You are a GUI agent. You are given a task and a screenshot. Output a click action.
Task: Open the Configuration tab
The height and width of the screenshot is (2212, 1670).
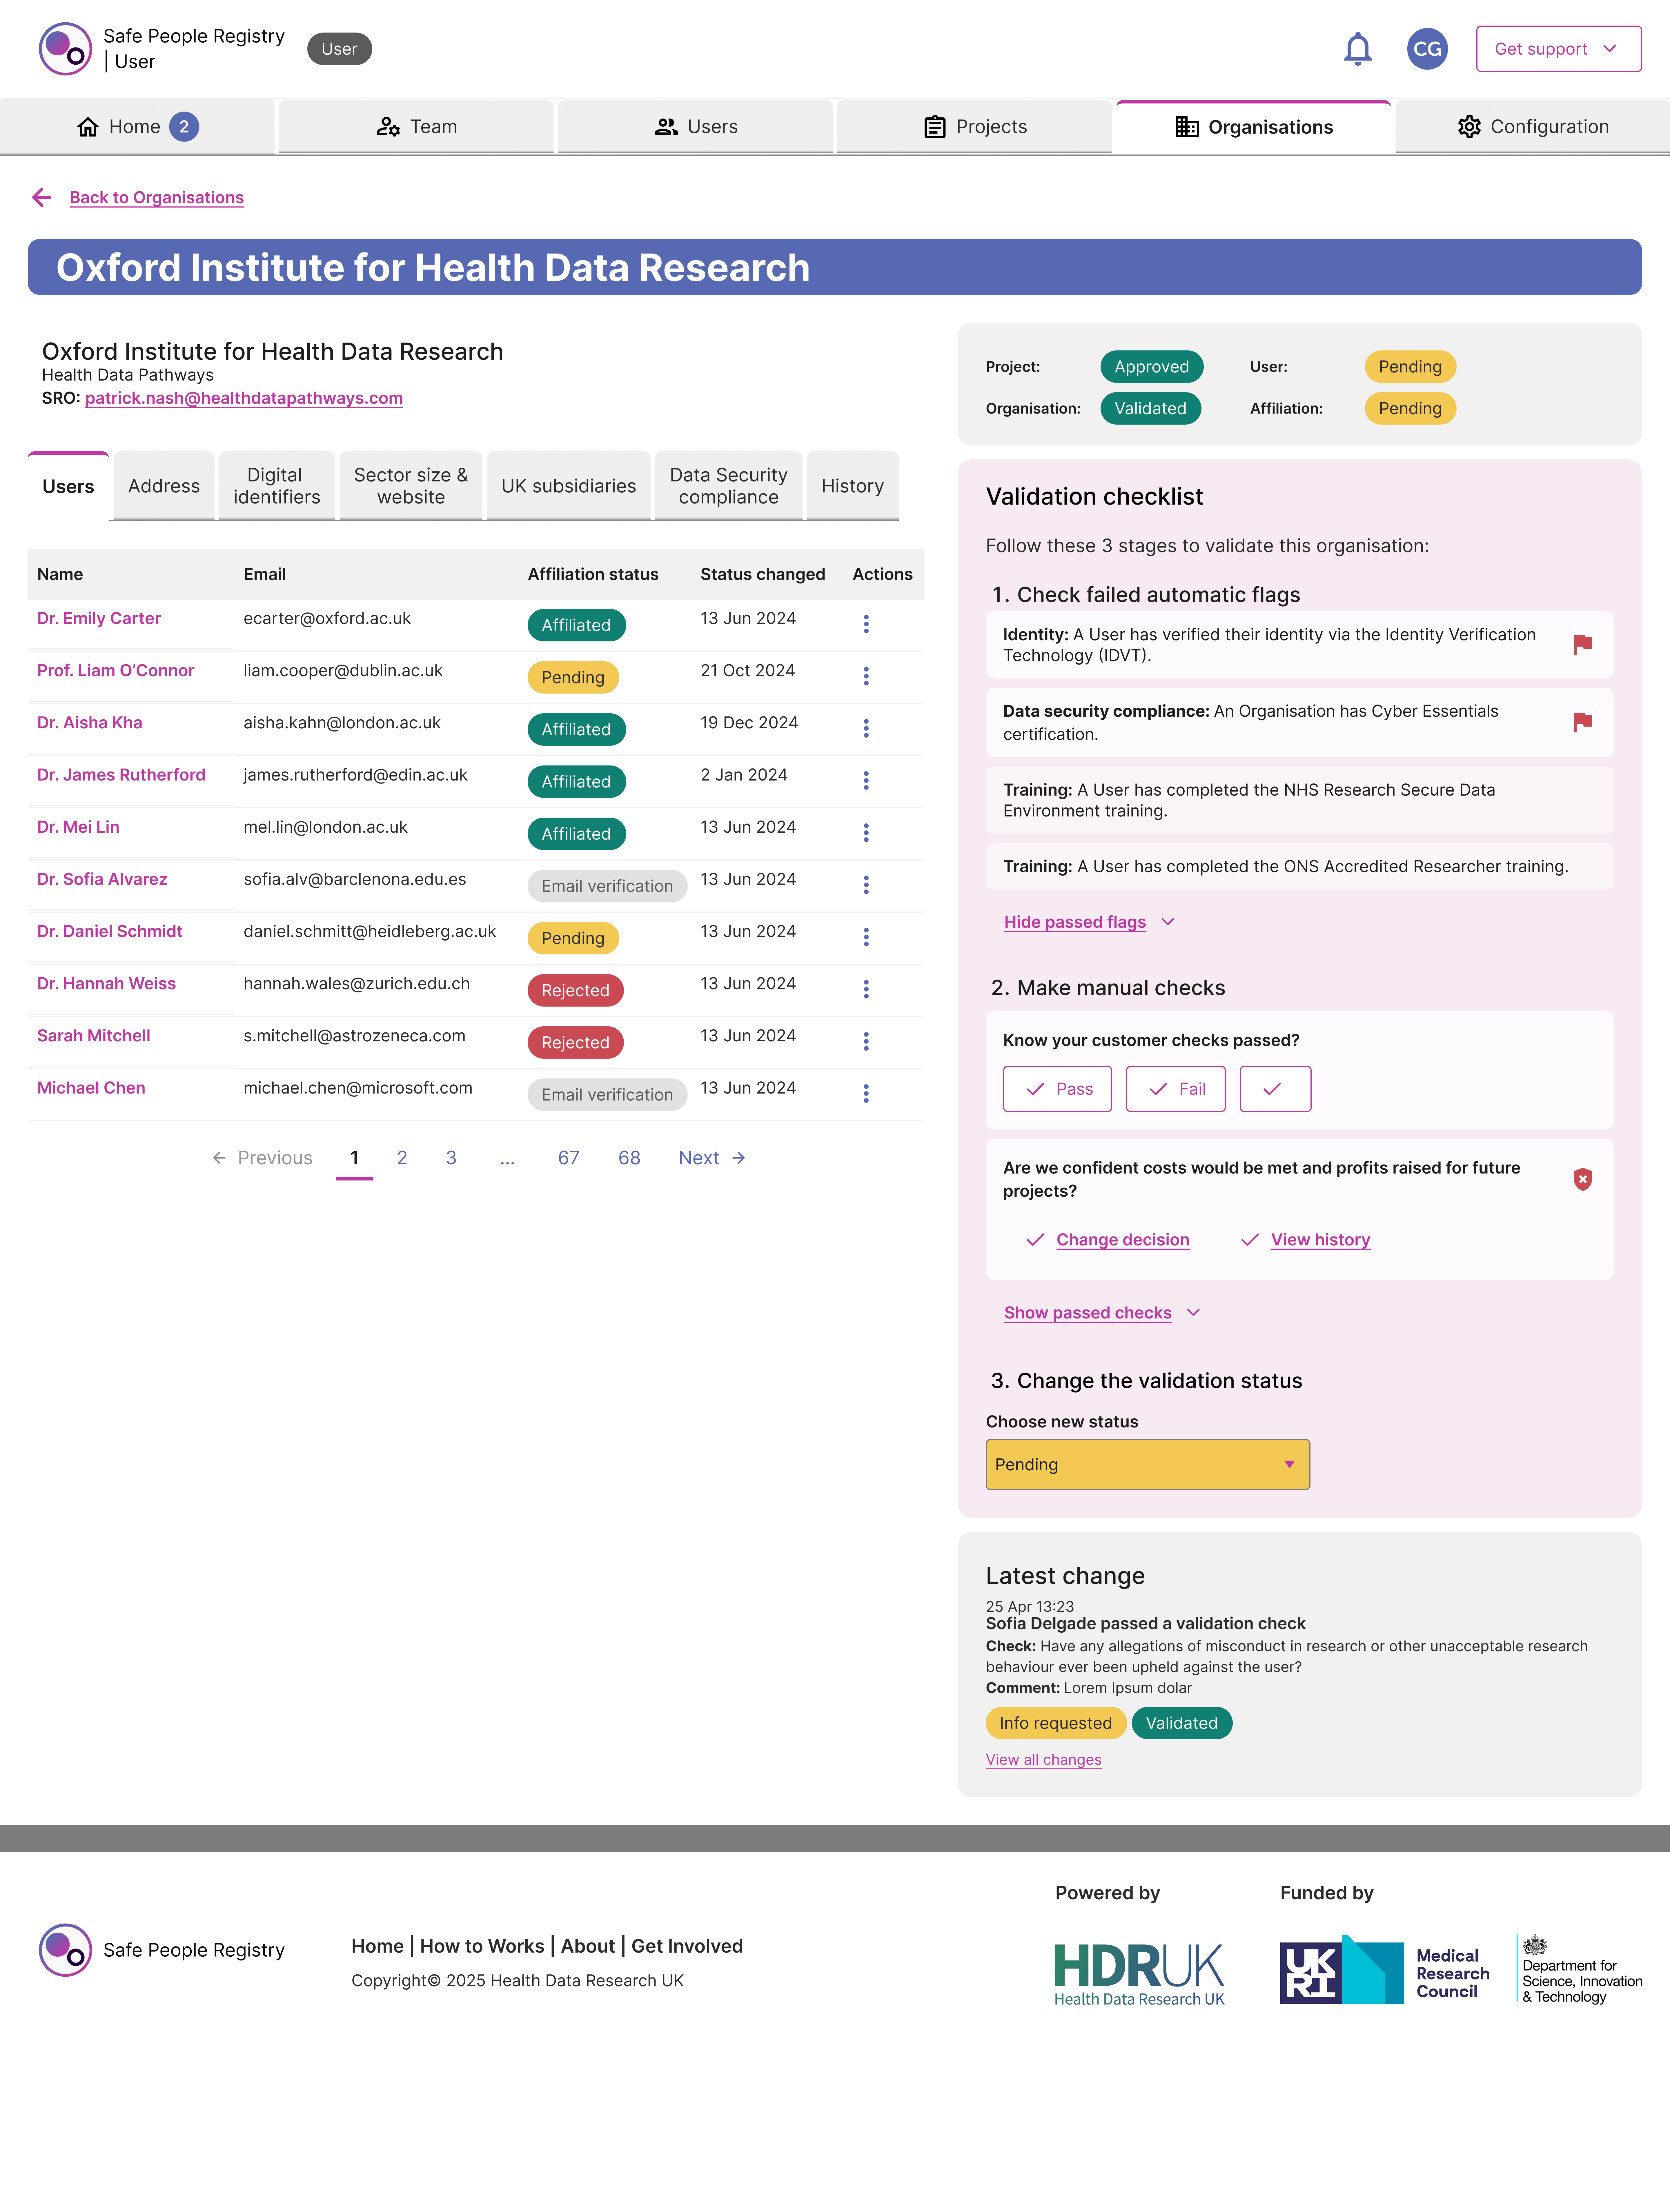pyautogui.click(x=1533, y=127)
